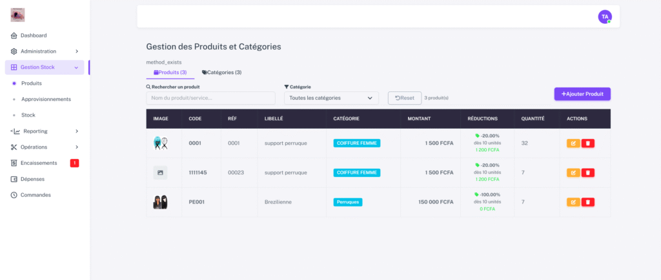Viewport: 661px width, 280px height.
Task: Click the Ajouter Produit button
Action: [x=582, y=94]
